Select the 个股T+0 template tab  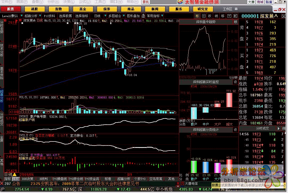139,179
